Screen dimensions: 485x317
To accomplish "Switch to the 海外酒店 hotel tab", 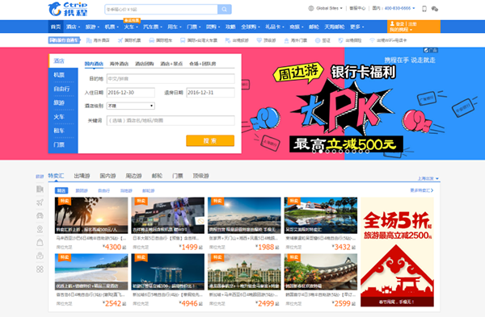I will pos(119,64).
